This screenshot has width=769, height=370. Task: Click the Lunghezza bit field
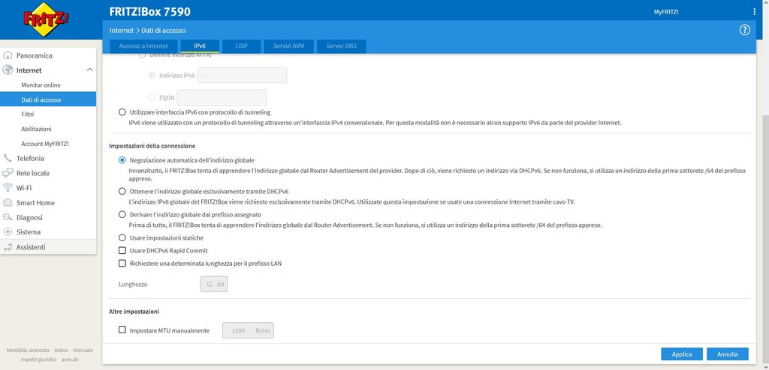pyautogui.click(x=214, y=284)
